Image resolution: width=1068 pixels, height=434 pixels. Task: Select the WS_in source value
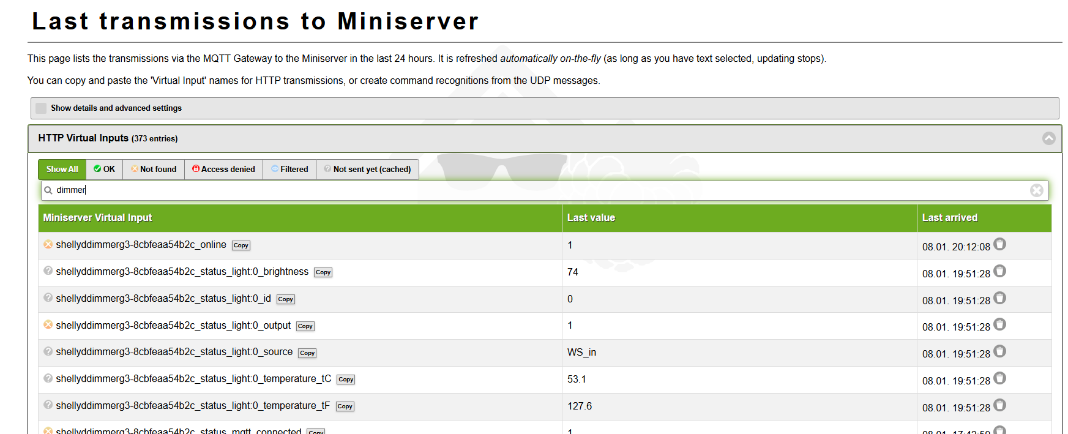pyautogui.click(x=581, y=353)
